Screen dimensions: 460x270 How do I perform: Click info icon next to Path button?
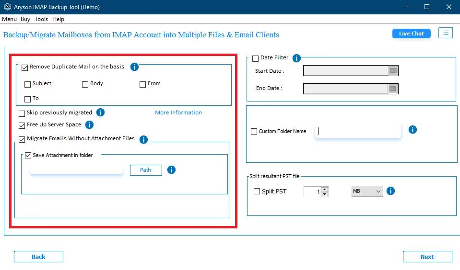pyautogui.click(x=171, y=170)
